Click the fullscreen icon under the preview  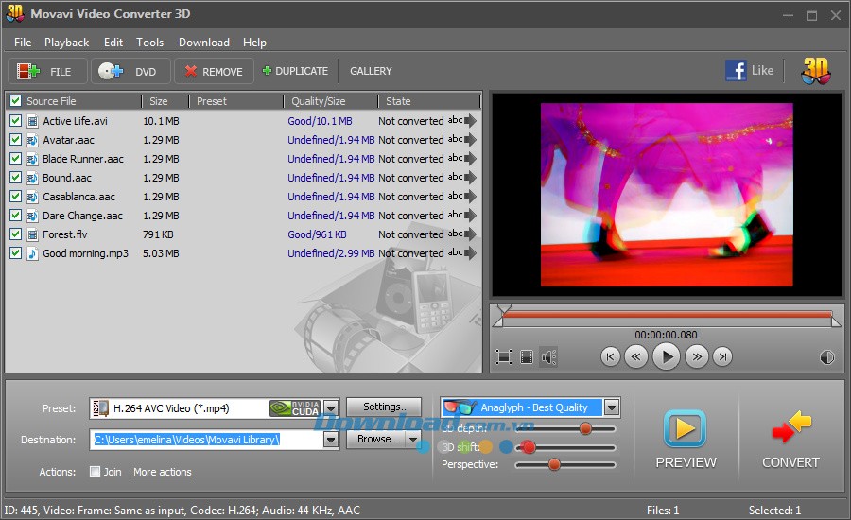pos(504,356)
